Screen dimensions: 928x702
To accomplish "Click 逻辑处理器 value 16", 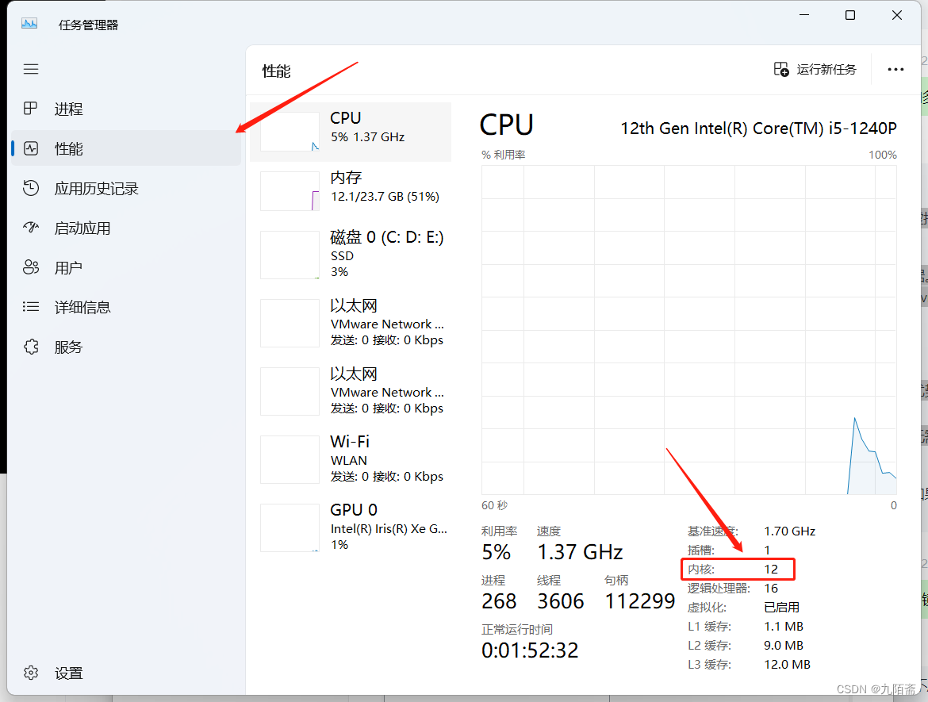I will pos(771,589).
